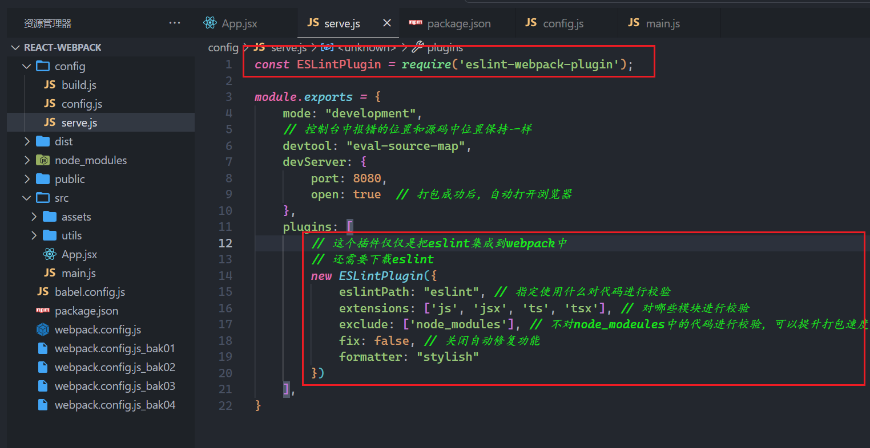The width and height of the screenshot is (870, 448).
Task: Click the JS icon on main.js tab
Action: tap(634, 22)
